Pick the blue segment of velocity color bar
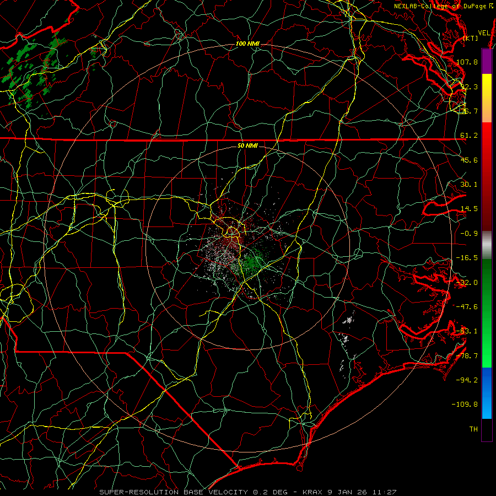 [487, 393]
